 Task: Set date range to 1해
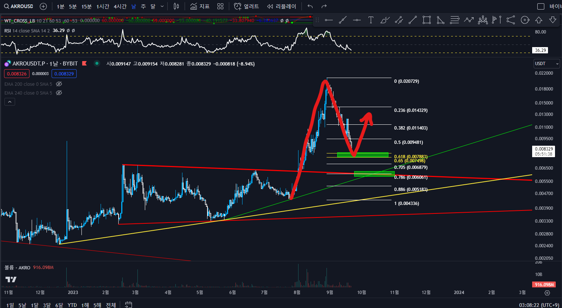(85, 305)
